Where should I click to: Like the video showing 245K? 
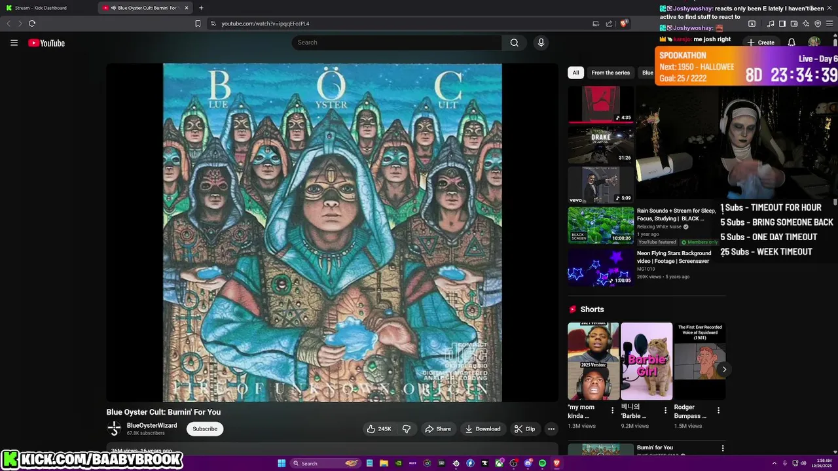click(380, 429)
